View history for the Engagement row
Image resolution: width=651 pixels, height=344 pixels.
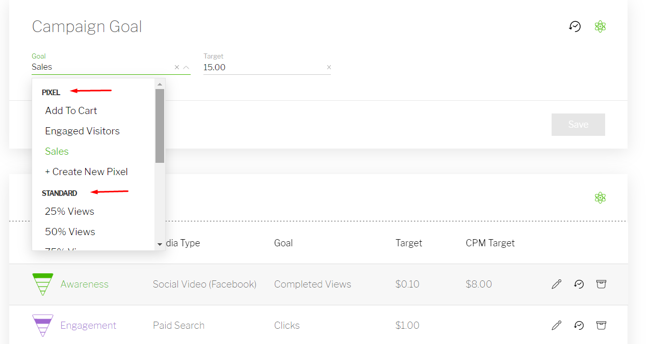click(579, 325)
